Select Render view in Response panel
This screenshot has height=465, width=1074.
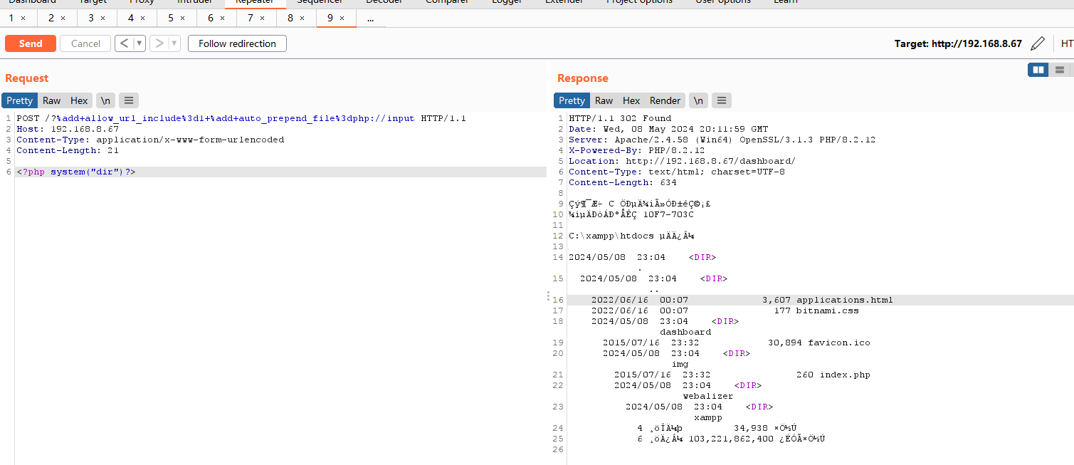[x=665, y=100]
